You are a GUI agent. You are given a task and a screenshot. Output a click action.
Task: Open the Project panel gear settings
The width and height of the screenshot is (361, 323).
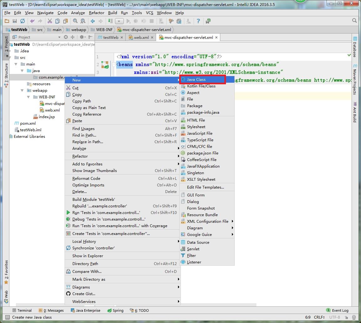[82, 37]
